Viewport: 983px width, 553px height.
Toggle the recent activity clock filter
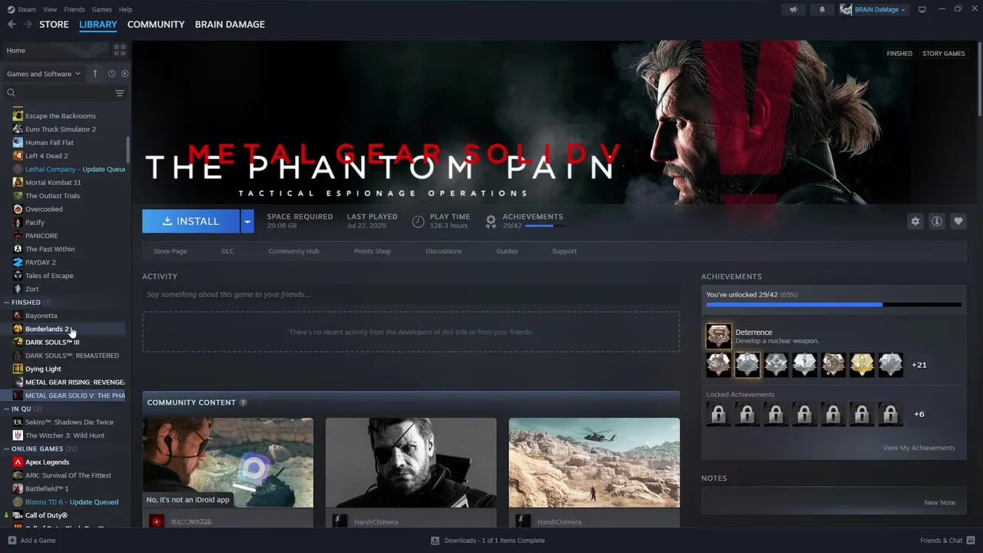point(111,74)
